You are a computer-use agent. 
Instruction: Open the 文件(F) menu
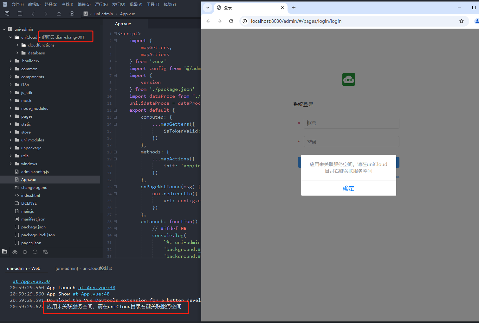(x=17, y=4)
